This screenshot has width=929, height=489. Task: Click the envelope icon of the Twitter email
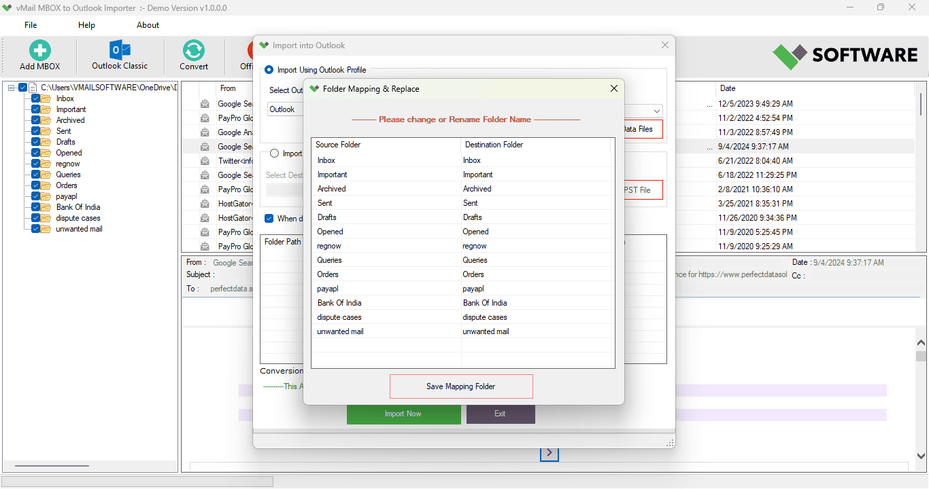click(x=205, y=161)
